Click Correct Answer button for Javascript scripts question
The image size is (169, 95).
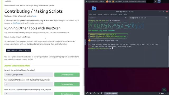[67, 93]
